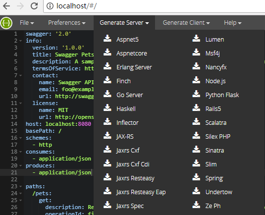Collapse the license block on line 11
This screenshot has width=265, height=215.
coord(20,103)
